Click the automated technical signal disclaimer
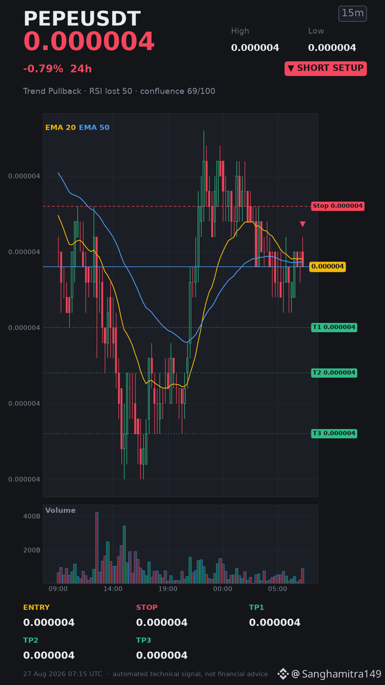This screenshot has height=685, width=385. point(190,674)
